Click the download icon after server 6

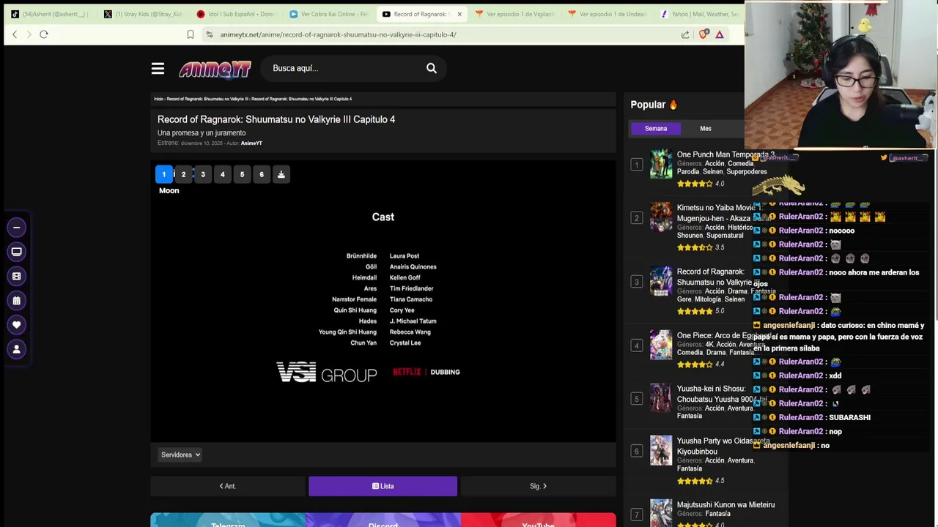click(x=281, y=174)
